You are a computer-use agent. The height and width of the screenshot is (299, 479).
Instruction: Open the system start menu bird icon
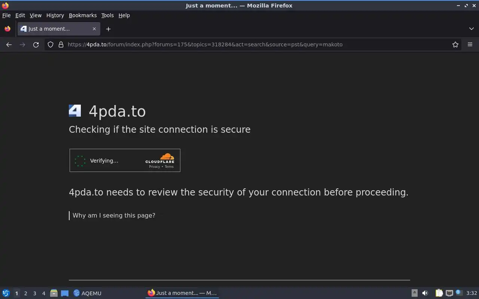[x=6, y=293]
